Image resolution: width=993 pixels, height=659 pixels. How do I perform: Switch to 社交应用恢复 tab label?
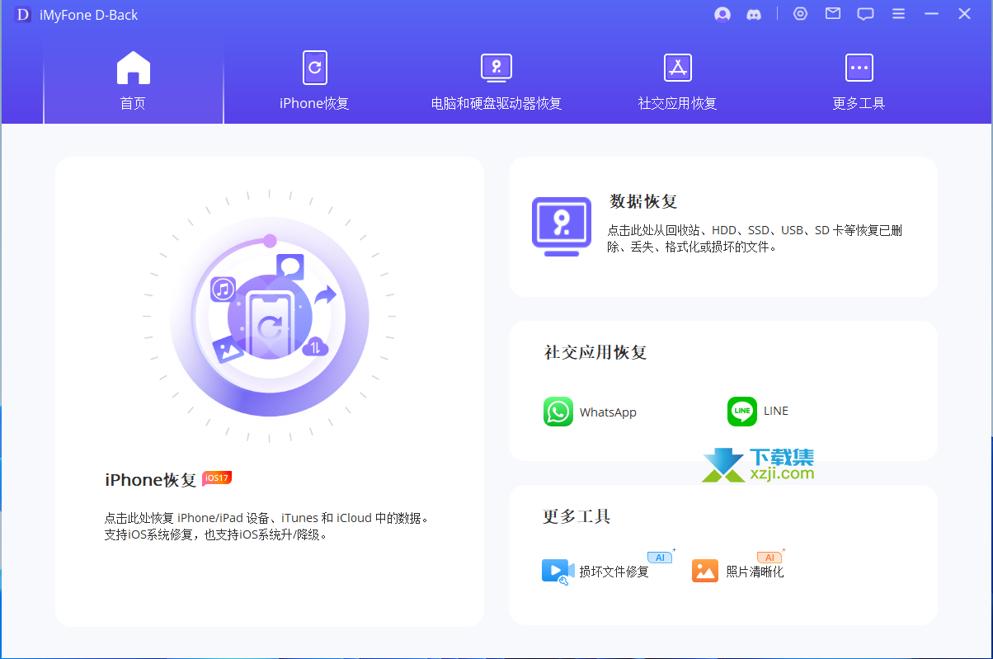click(678, 104)
